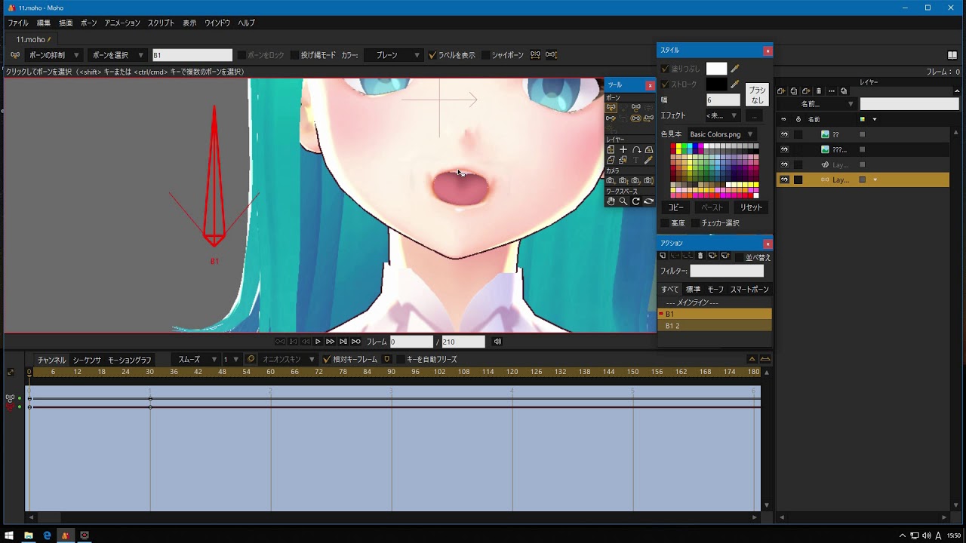Hide the ?? image layer with eye icon
This screenshot has width=966, height=543.
784,134
